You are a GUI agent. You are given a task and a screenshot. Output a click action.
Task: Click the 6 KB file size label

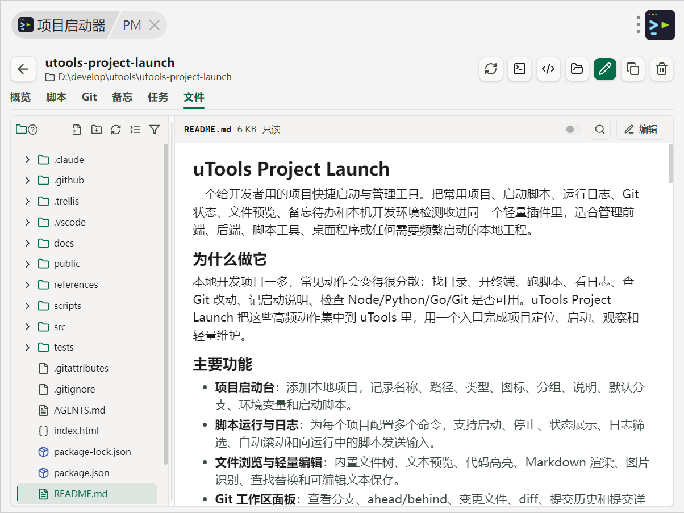247,130
